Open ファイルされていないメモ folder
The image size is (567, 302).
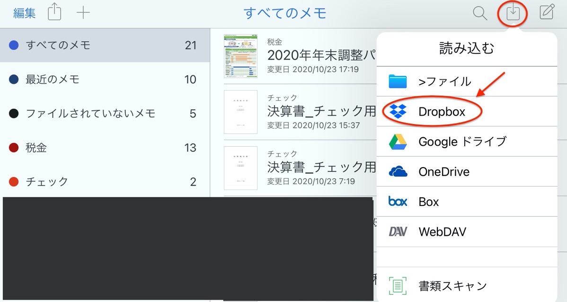(x=105, y=114)
